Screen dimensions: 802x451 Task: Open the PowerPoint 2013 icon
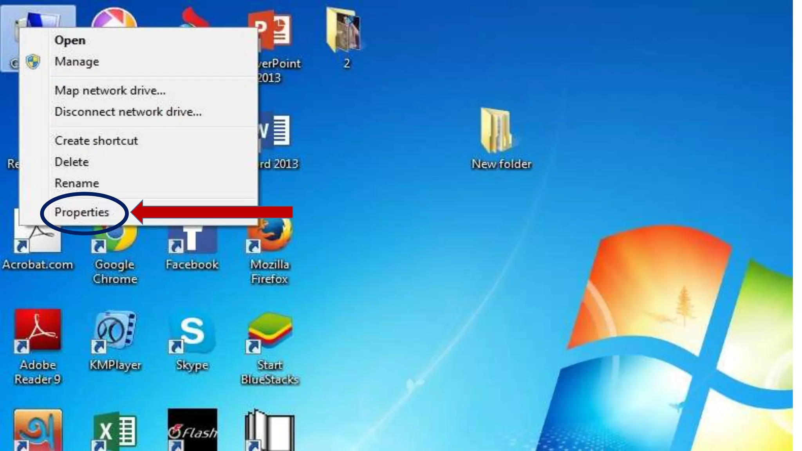(275, 29)
